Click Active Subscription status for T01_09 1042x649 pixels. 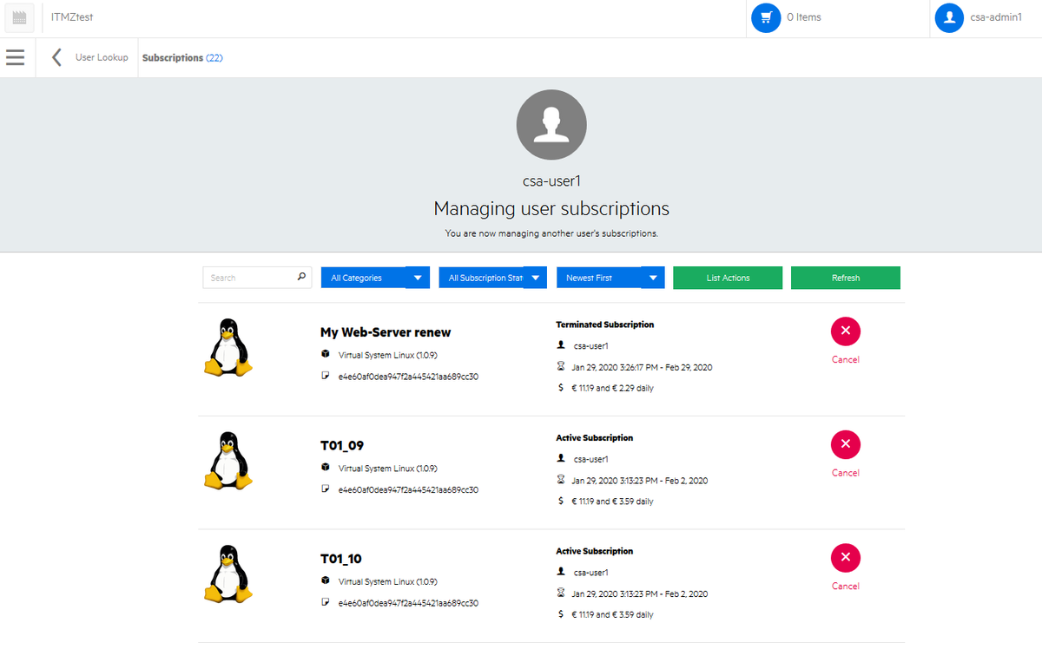pos(595,438)
